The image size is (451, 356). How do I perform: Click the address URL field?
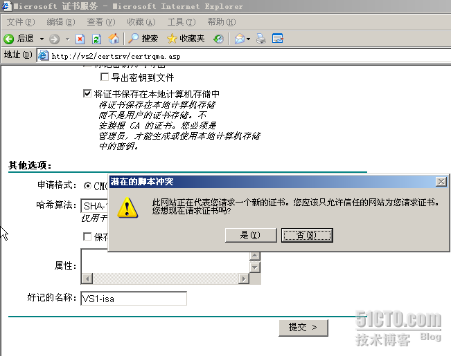click(245, 56)
